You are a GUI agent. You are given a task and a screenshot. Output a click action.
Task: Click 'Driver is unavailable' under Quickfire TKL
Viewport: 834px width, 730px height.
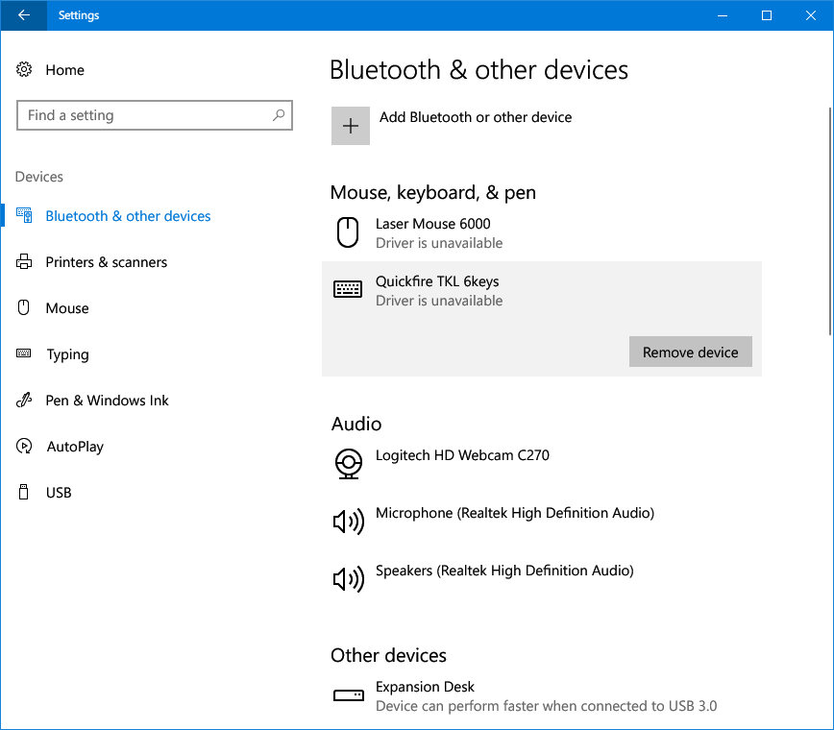(439, 301)
